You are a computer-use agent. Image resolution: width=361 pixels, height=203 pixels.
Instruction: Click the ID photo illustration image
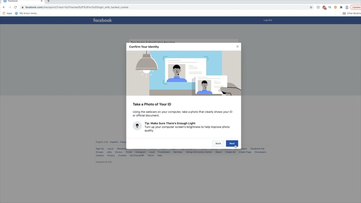tap(184, 73)
